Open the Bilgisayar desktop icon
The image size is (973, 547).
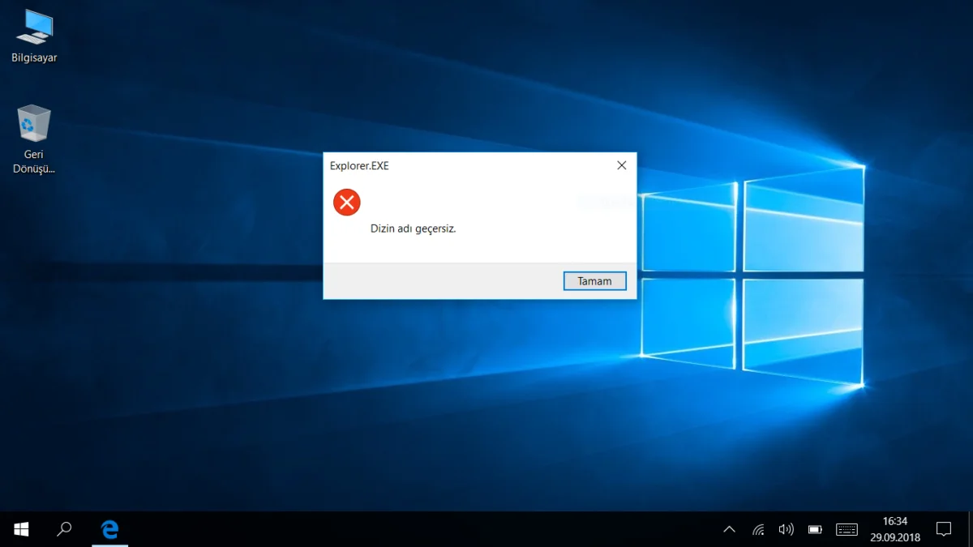(x=34, y=37)
